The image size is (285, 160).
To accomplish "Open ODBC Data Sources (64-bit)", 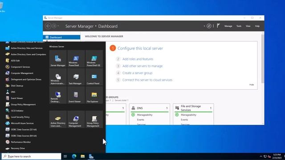I will pyautogui.click(x=21, y=136).
